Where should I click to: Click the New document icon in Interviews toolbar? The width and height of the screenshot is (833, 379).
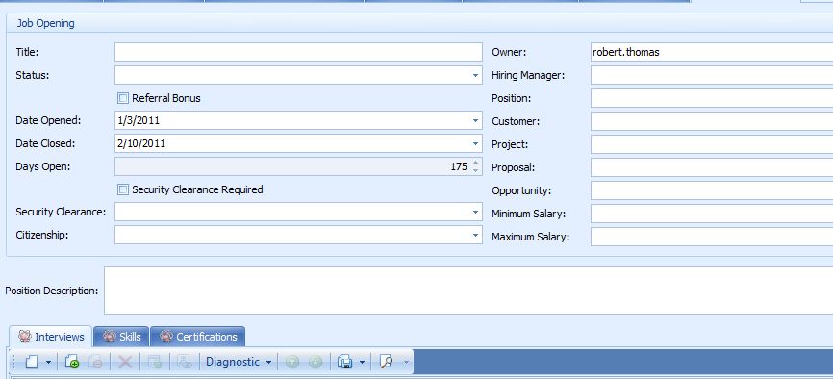(x=33, y=362)
